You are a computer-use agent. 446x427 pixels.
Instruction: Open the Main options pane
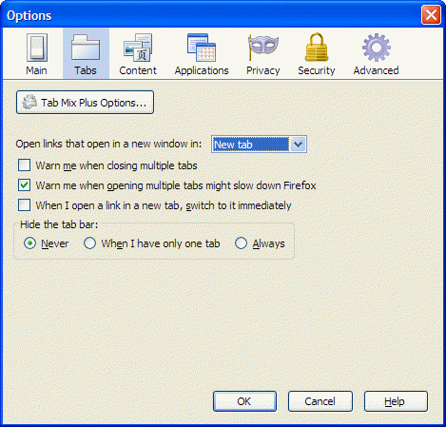[37, 54]
